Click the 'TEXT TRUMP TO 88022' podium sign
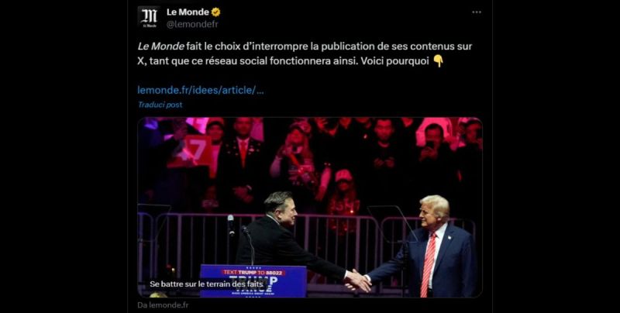This screenshot has height=313, width=620. [x=253, y=273]
